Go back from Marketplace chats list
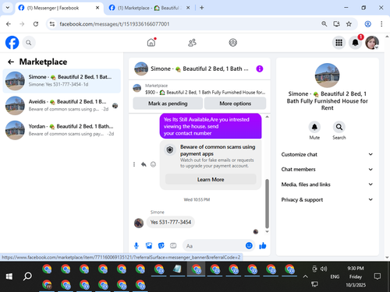This screenshot has height=292, width=390. pyautogui.click(x=11, y=62)
